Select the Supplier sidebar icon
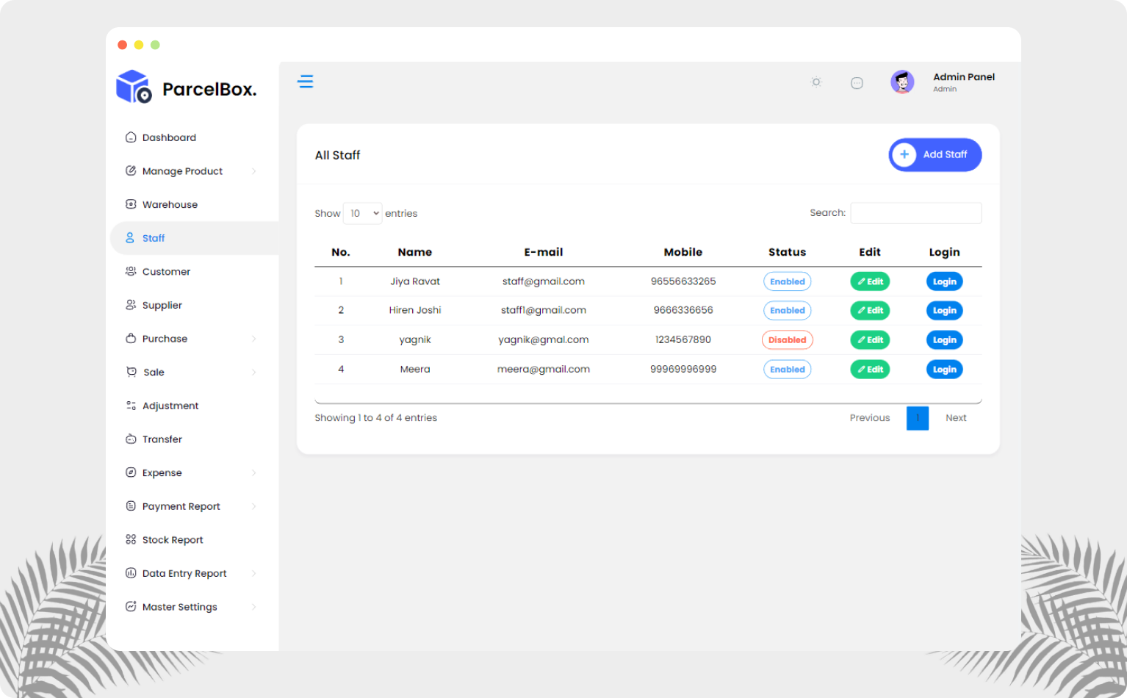The width and height of the screenshot is (1127, 698). click(131, 305)
